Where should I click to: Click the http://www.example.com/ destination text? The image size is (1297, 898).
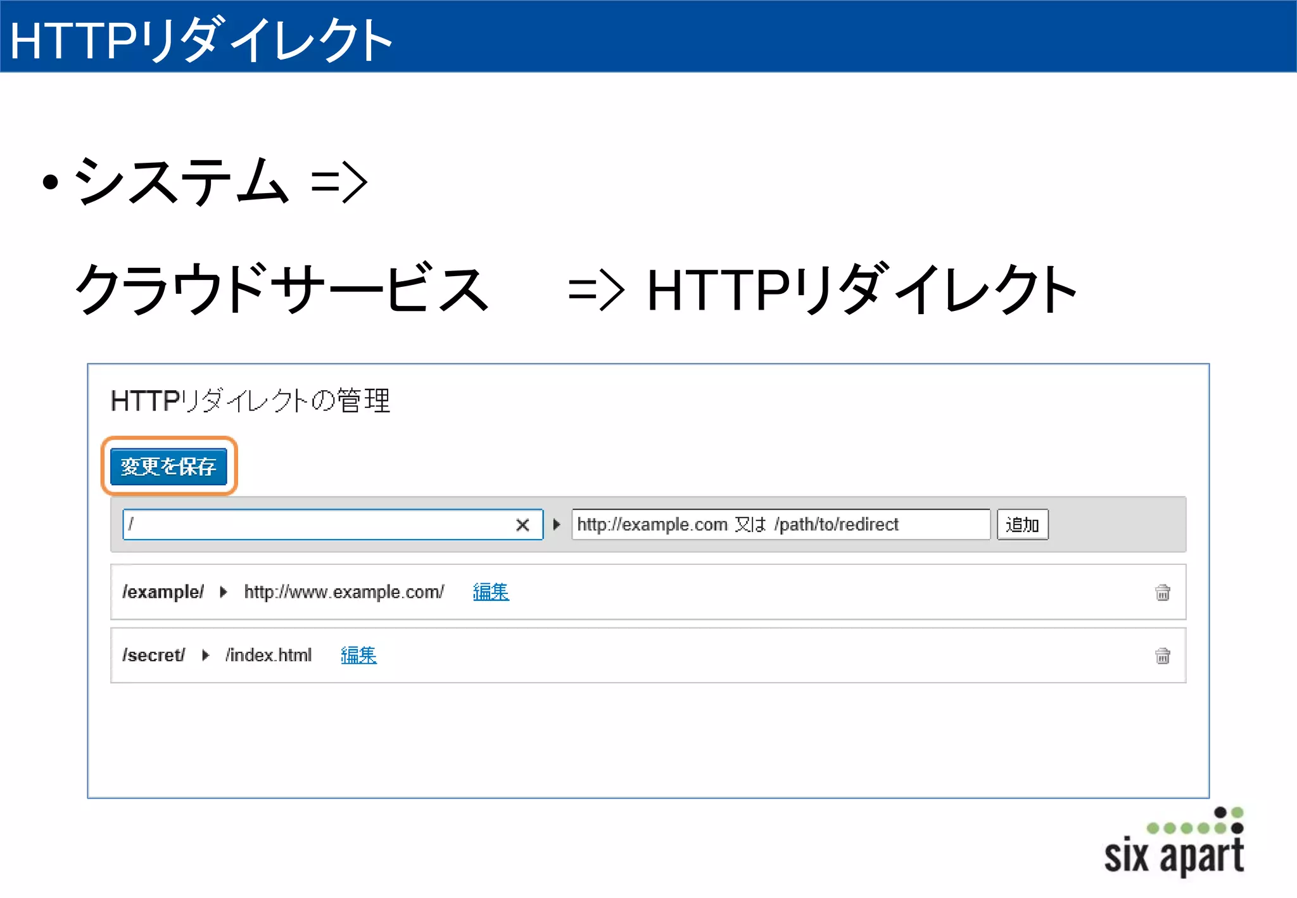[344, 592]
